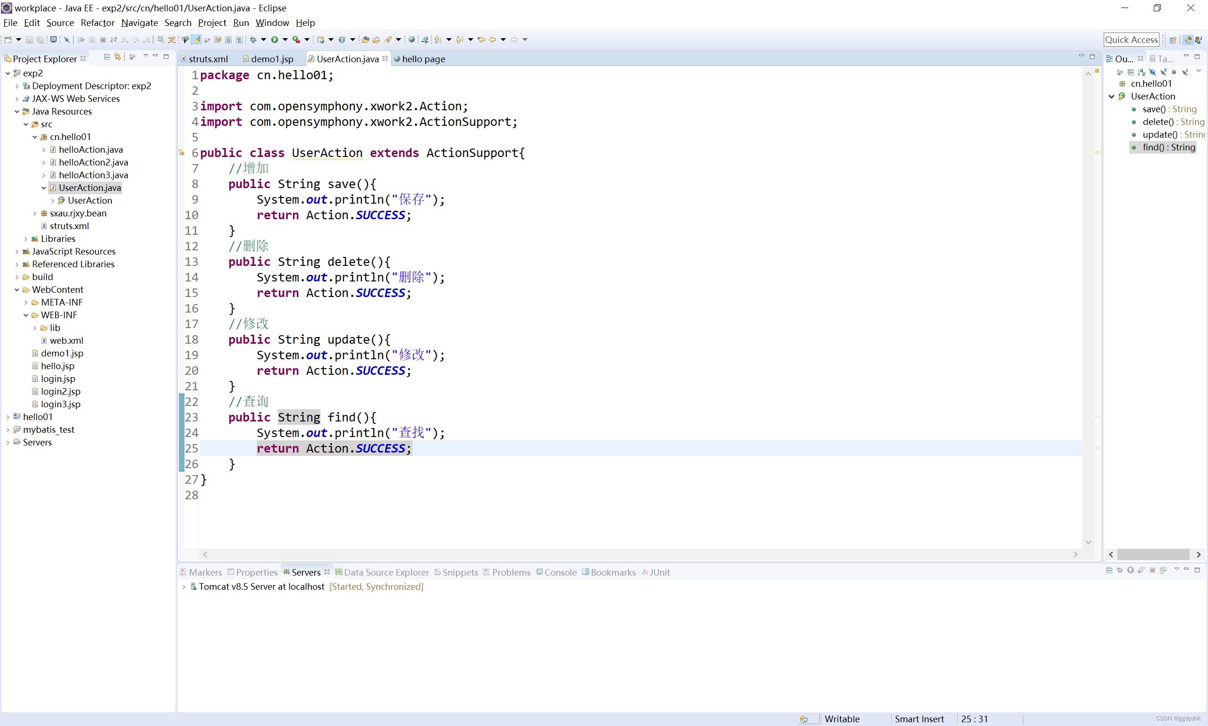The width and height of the screenshot is (1208, 726).
Task: Expand helloAction.java in Project Explorer
Action: click(43, 150)
